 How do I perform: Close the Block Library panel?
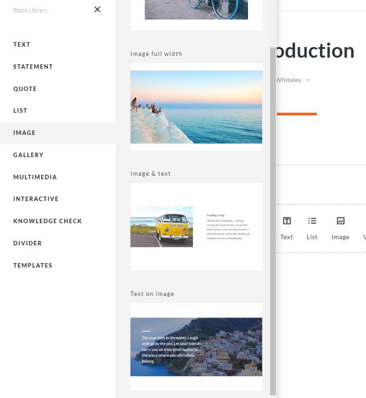(x=97, y=9)
